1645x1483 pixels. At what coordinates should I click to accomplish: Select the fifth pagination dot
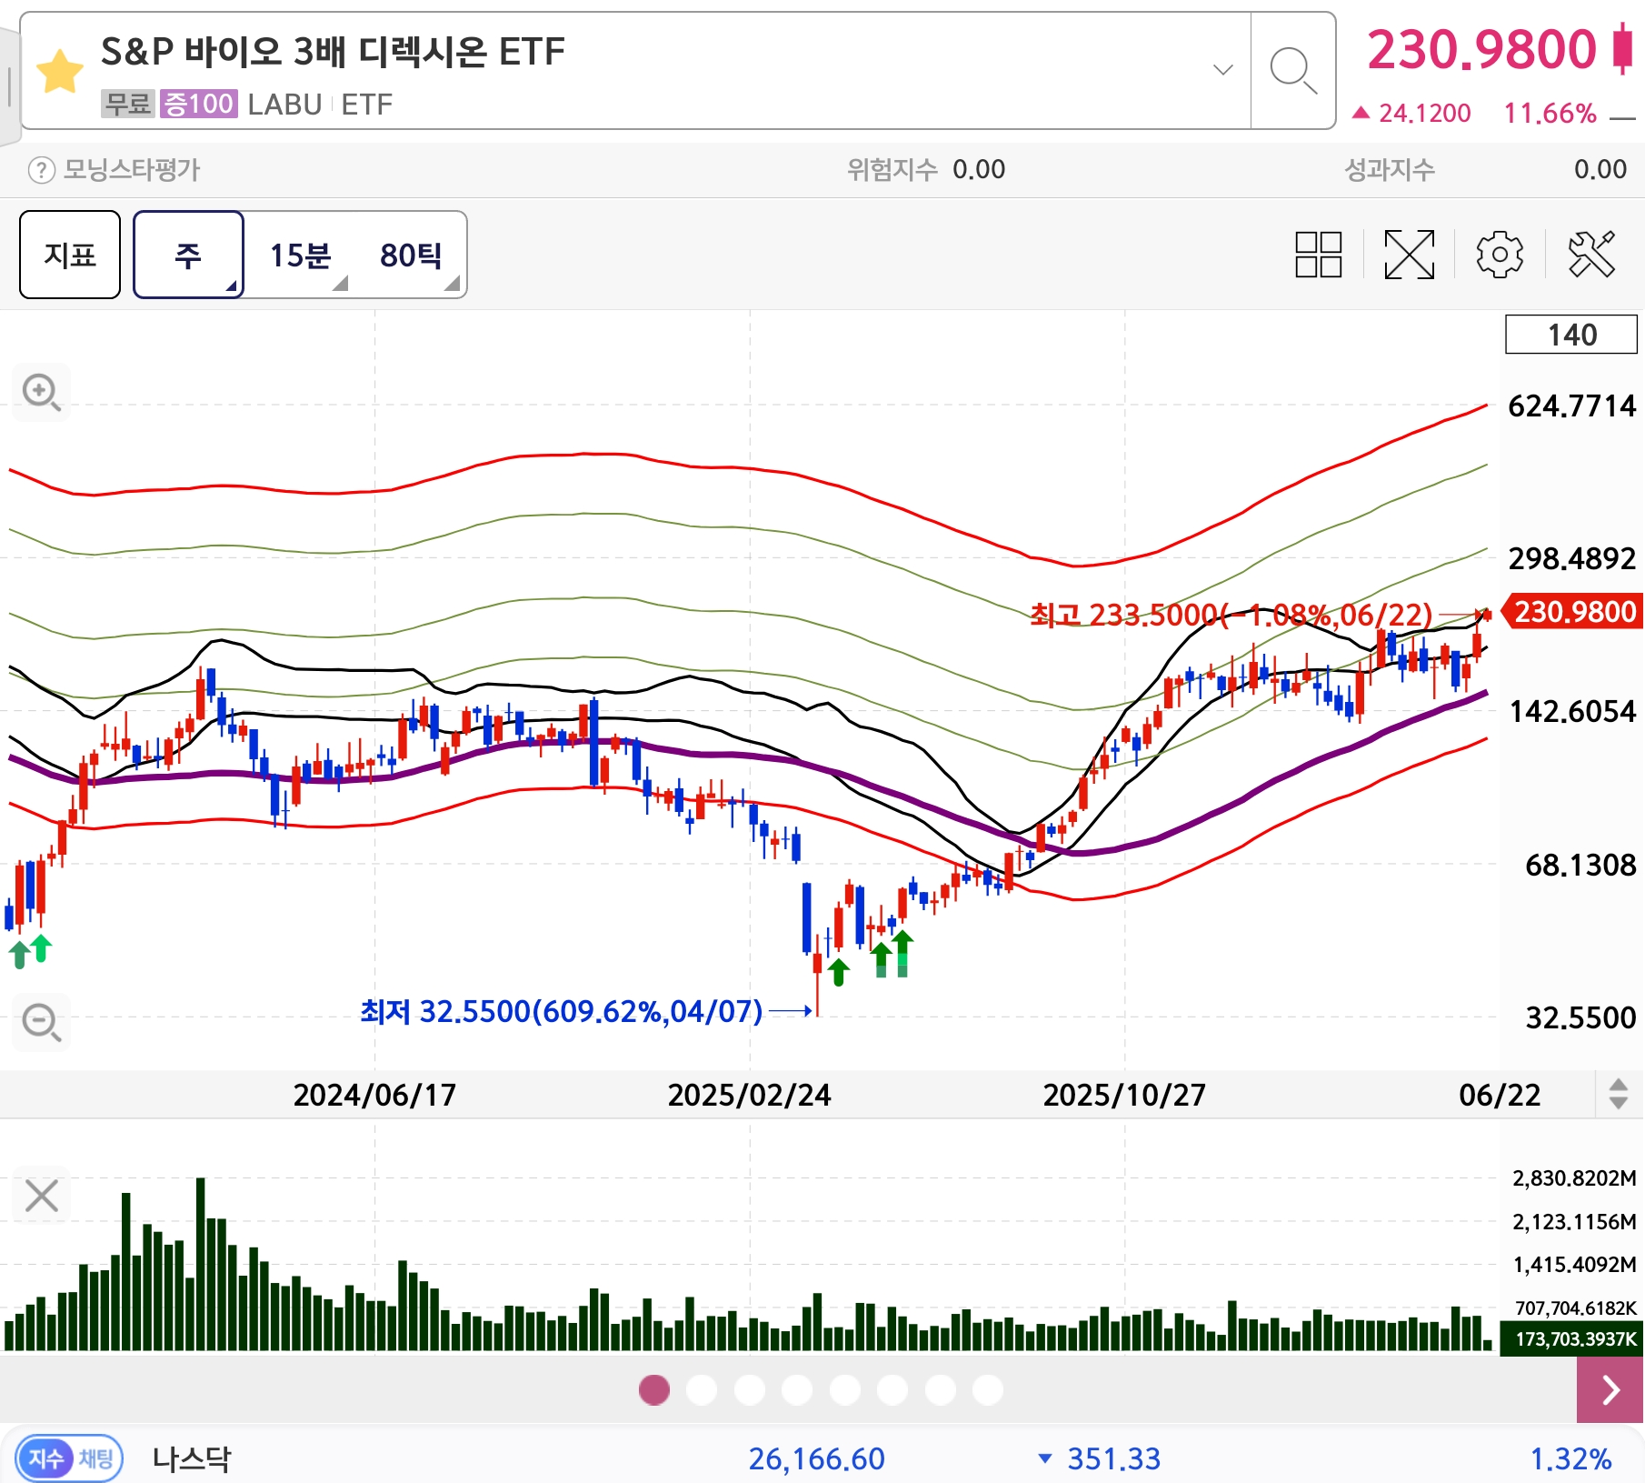[x=845, y=1389]
